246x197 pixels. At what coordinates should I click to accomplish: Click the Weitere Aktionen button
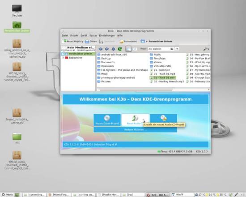135,129
